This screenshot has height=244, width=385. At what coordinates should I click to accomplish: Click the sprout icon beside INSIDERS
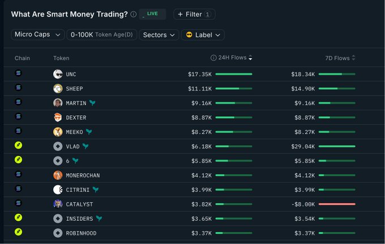coord(99,218)
